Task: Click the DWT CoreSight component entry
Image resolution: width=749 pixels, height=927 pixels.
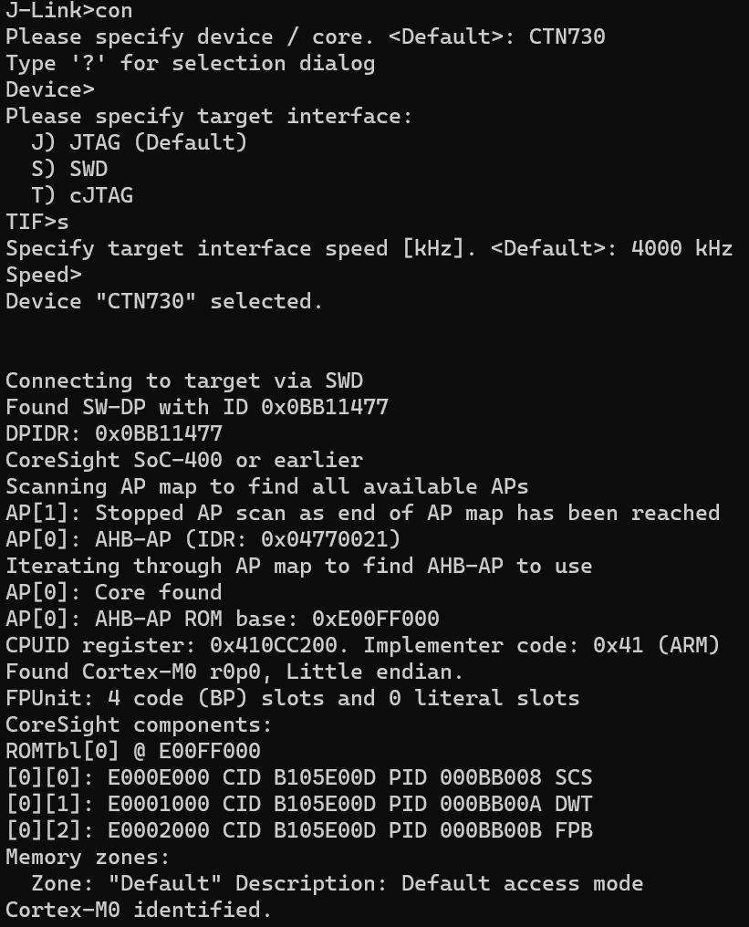Action: pyautogui.click(x=299, y=804)
